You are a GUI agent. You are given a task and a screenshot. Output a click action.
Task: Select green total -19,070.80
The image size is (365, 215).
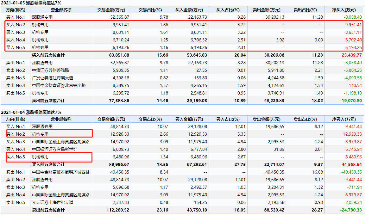click(x=351, y=101)
